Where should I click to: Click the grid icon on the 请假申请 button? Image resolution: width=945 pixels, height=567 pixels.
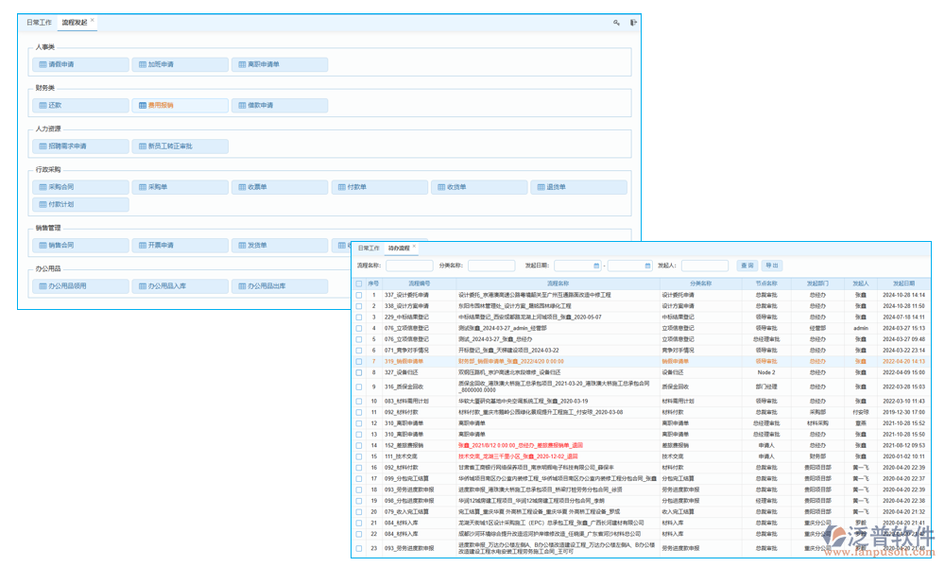(43, 64)
